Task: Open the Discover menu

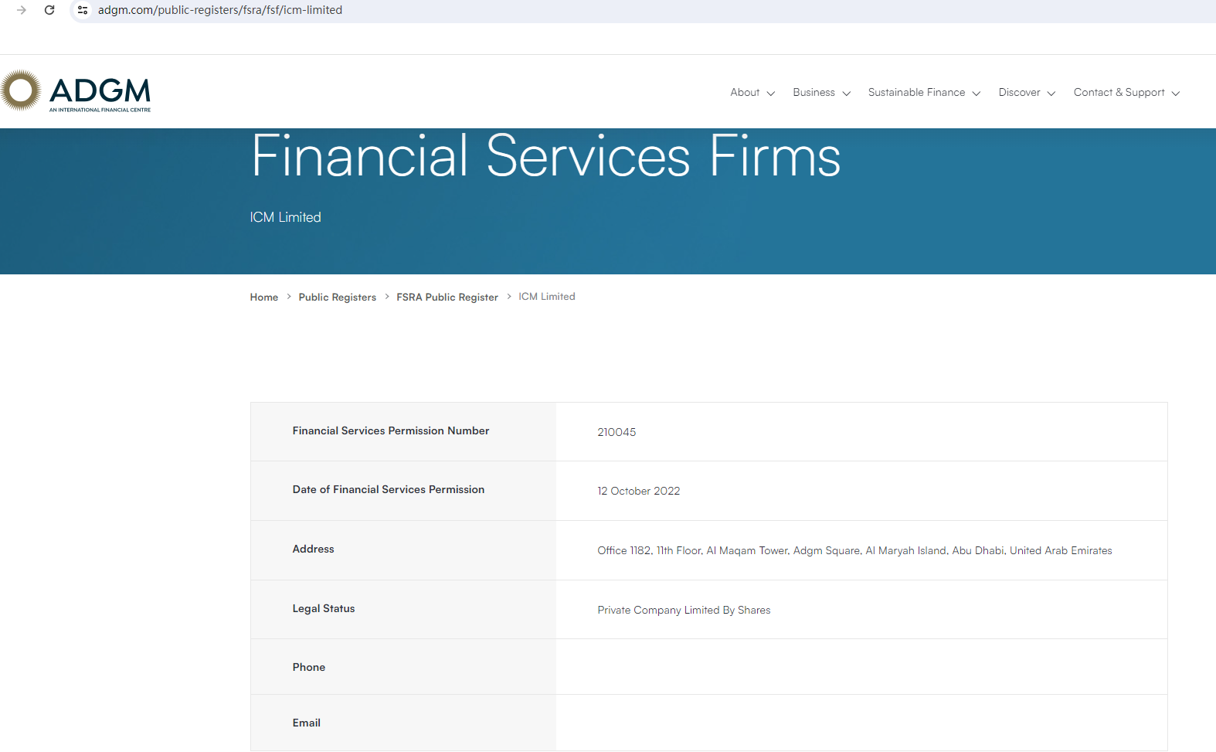Action: coord(1019,93)
